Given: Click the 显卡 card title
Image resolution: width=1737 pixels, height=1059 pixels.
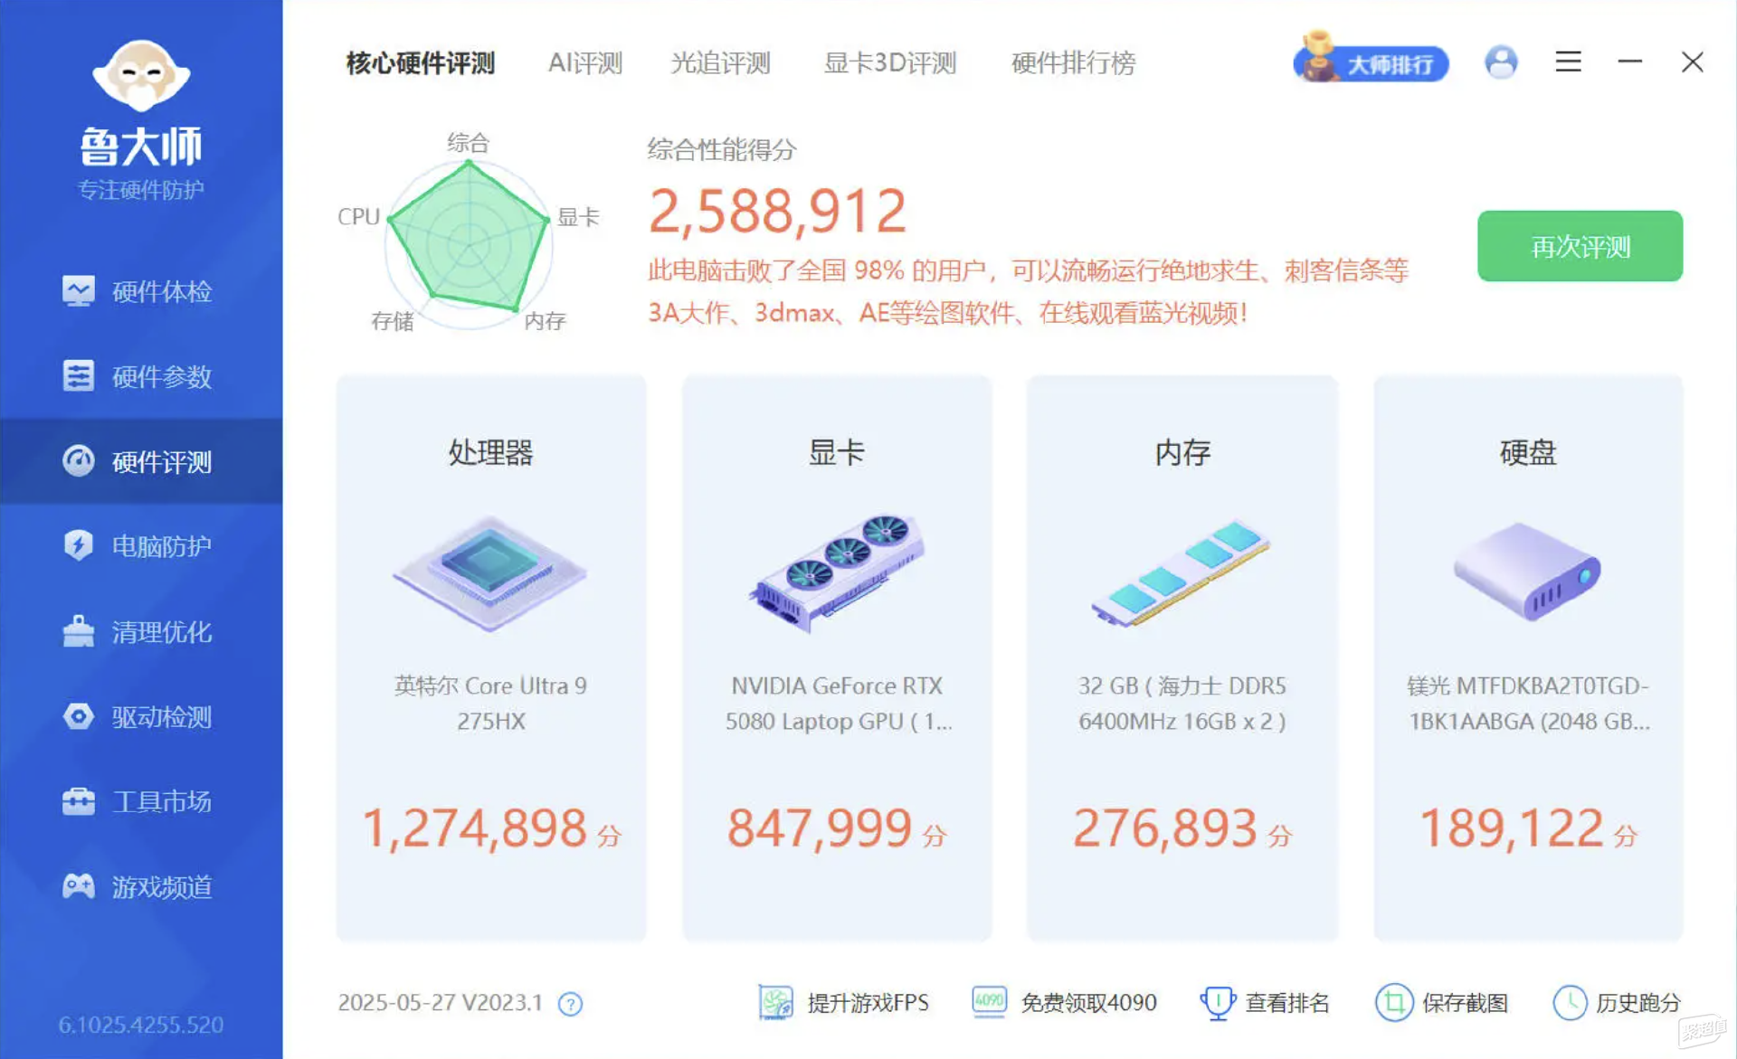Looking at the screenshot, I should point(836,452).
